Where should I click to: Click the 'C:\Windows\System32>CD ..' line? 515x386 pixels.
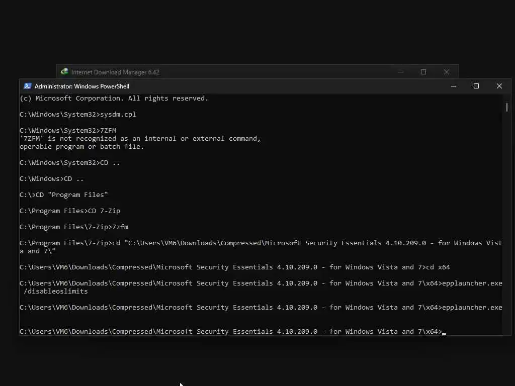point(70,163)
